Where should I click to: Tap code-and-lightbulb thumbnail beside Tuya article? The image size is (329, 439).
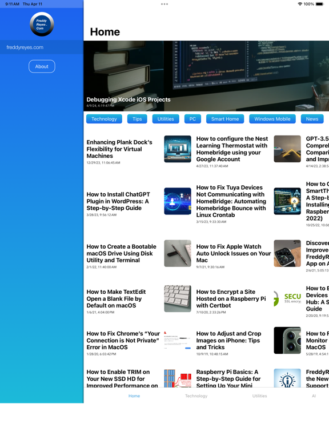click(x=287, y=201)
